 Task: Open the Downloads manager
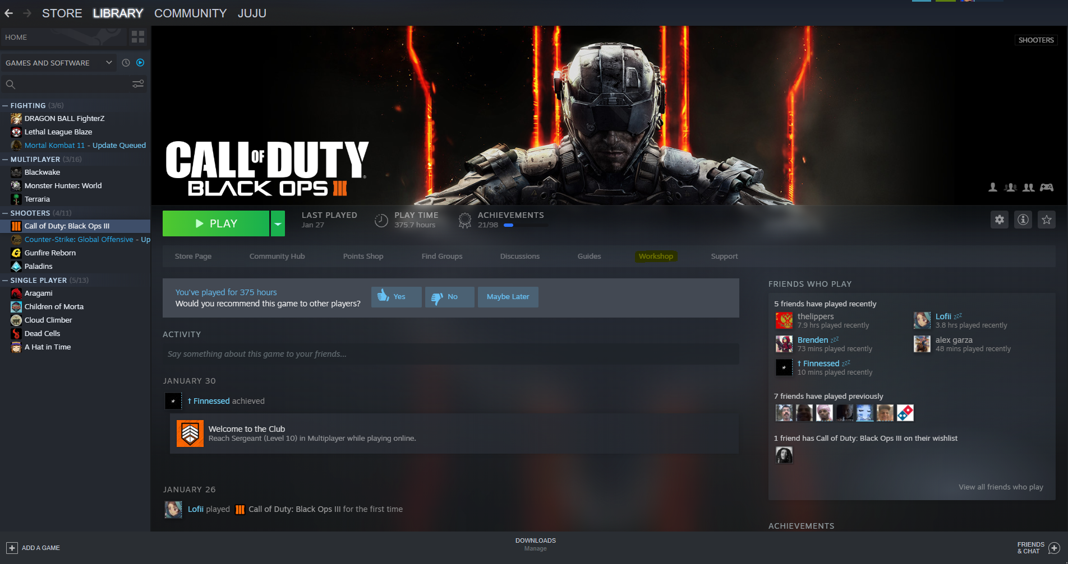point(536,544)
